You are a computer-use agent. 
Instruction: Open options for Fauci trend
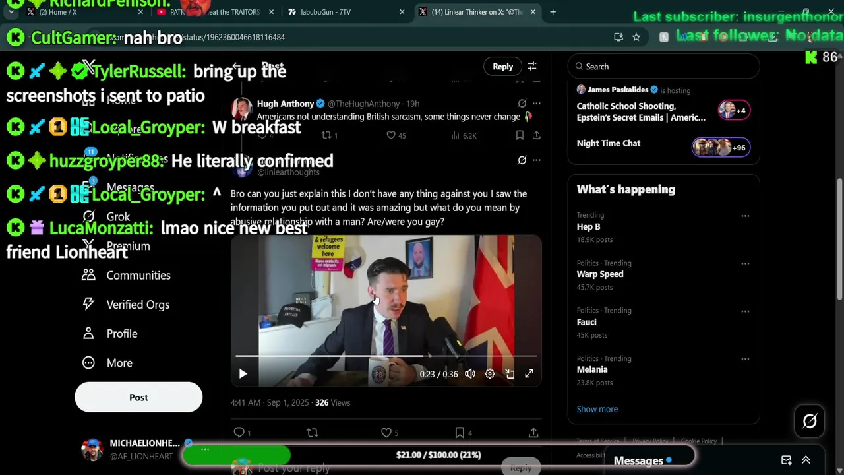tap(745, 311)
